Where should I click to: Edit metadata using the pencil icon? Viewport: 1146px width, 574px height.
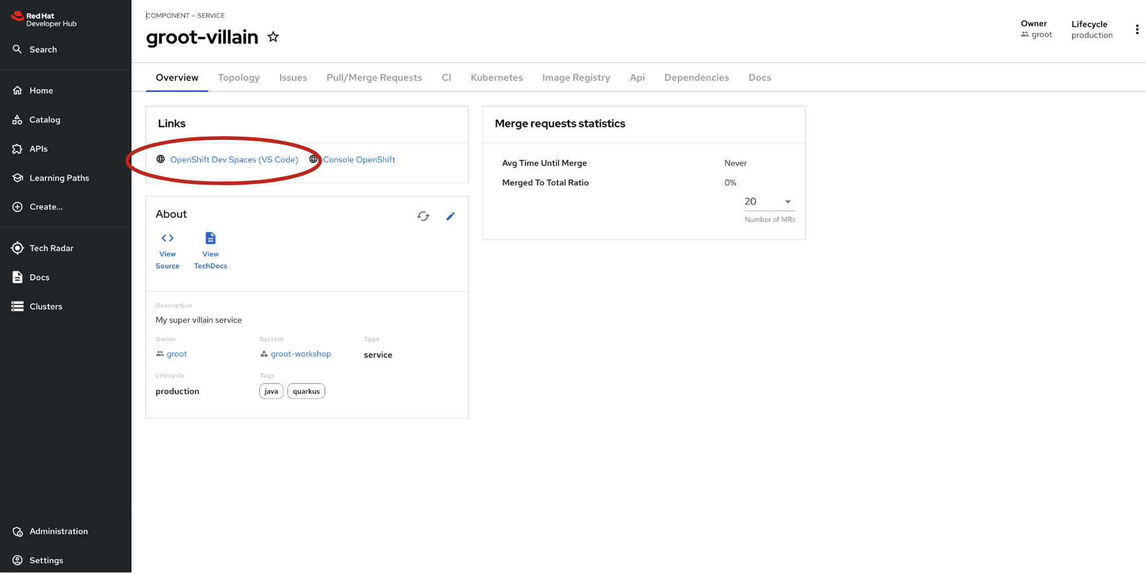[x=450, y=216]
